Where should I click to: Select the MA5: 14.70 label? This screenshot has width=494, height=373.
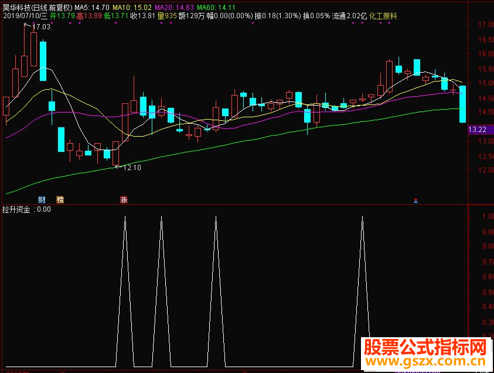(92, 8)
